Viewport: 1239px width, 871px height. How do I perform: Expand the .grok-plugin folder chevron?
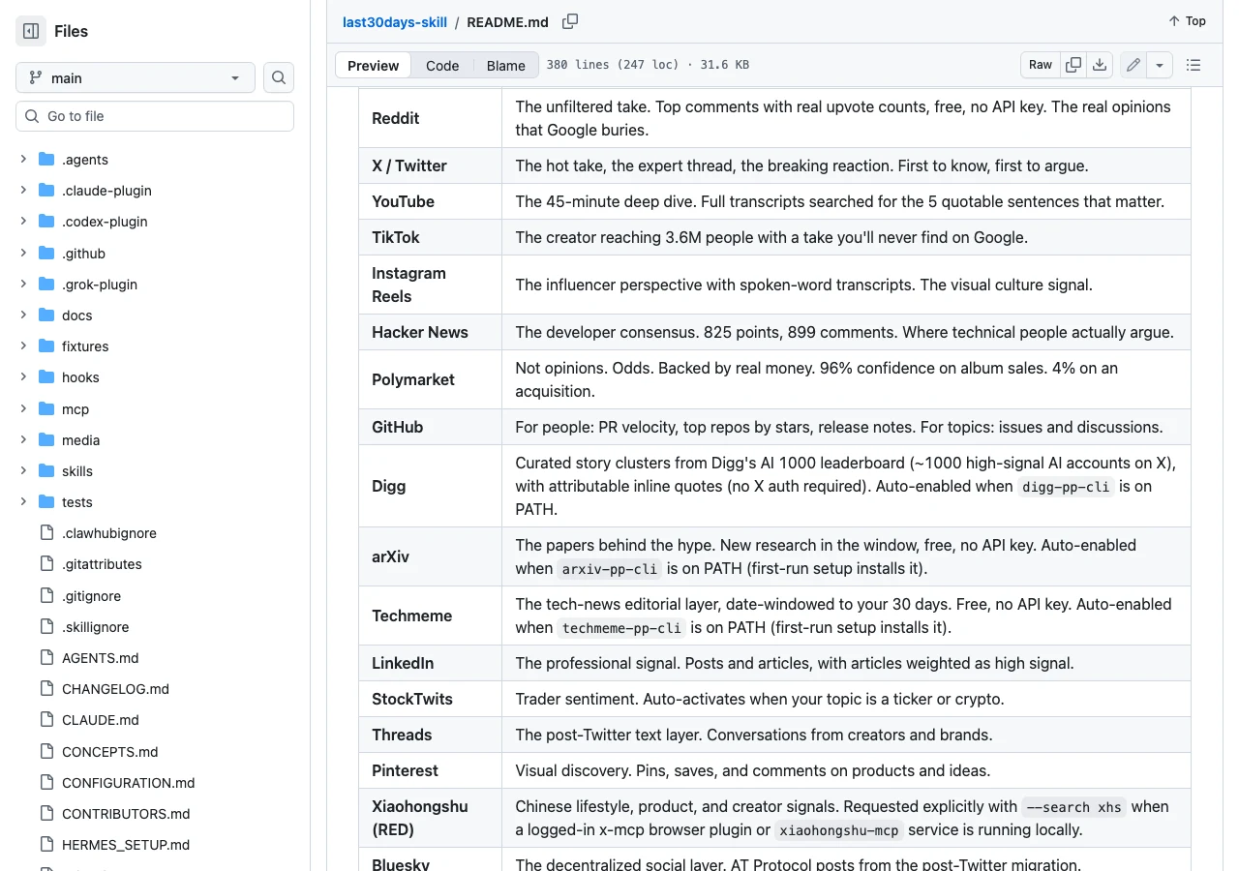[23, 284]
